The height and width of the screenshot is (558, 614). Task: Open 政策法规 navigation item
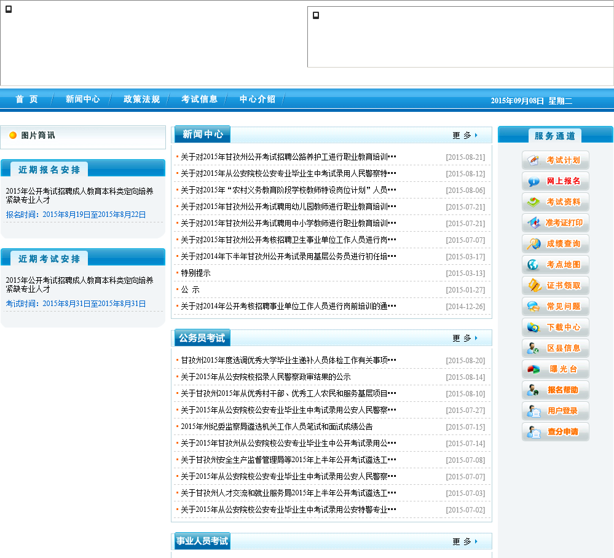tap(141, 99)
